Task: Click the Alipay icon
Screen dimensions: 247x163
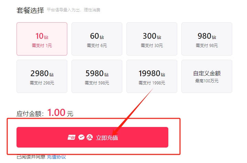Action: tap(90, 137)
